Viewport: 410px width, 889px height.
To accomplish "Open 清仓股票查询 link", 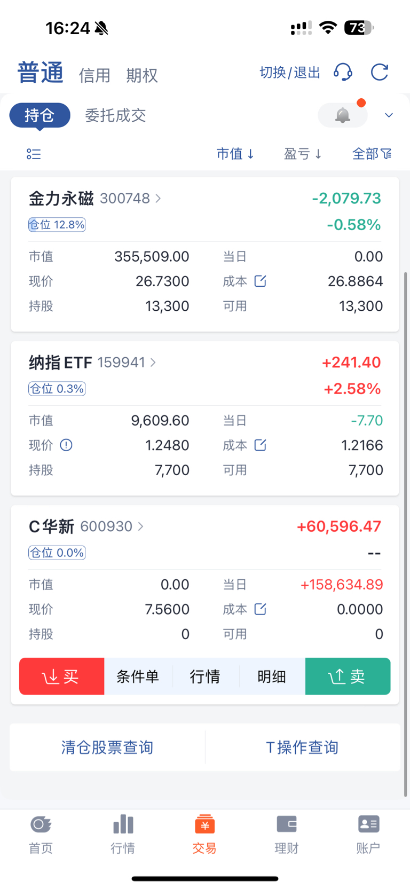I will pyautogui.click(x=107, y=747).
